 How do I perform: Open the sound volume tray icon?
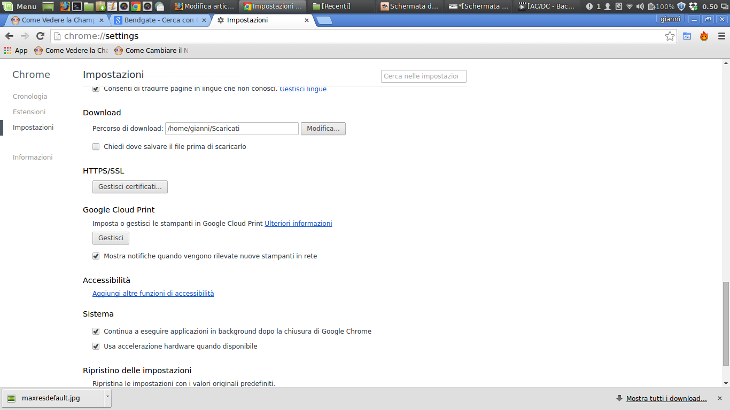(x=640, y=6)
